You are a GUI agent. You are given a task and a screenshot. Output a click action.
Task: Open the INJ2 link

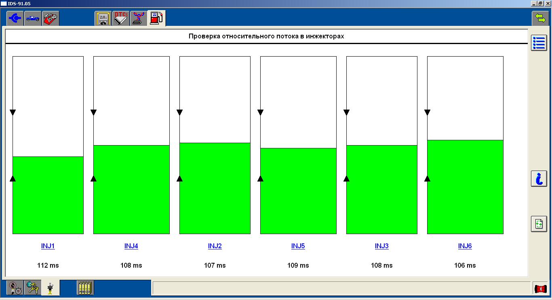[x=215, y=246]
